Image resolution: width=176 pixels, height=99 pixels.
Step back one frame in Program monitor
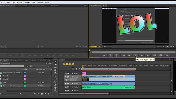pyautogui.click(x=130, y=56)
